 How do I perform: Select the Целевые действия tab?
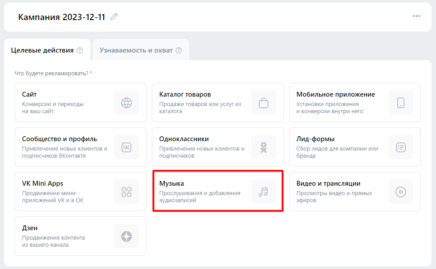pyautogui.click(x=42, y=50)
